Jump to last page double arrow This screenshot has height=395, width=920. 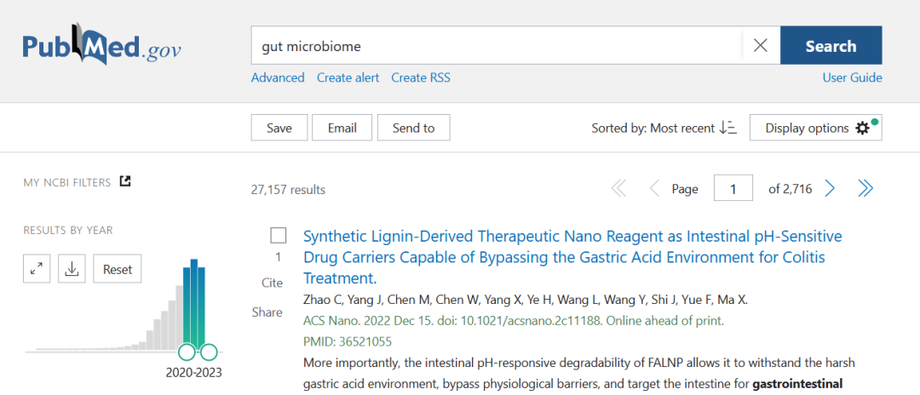click(865, 189)
